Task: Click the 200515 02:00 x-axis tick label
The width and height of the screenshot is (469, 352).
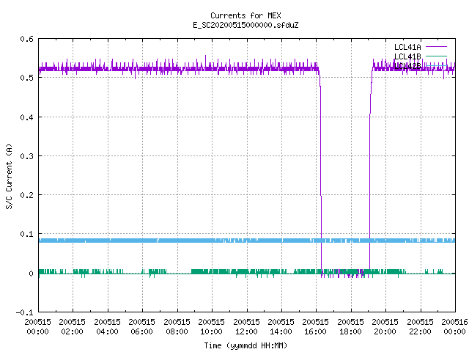Action: pos(72,327)
